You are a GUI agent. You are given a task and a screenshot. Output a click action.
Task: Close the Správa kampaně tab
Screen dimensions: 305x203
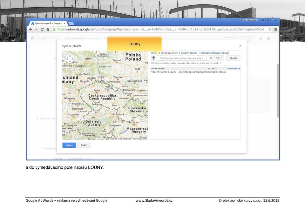(64, 23)
